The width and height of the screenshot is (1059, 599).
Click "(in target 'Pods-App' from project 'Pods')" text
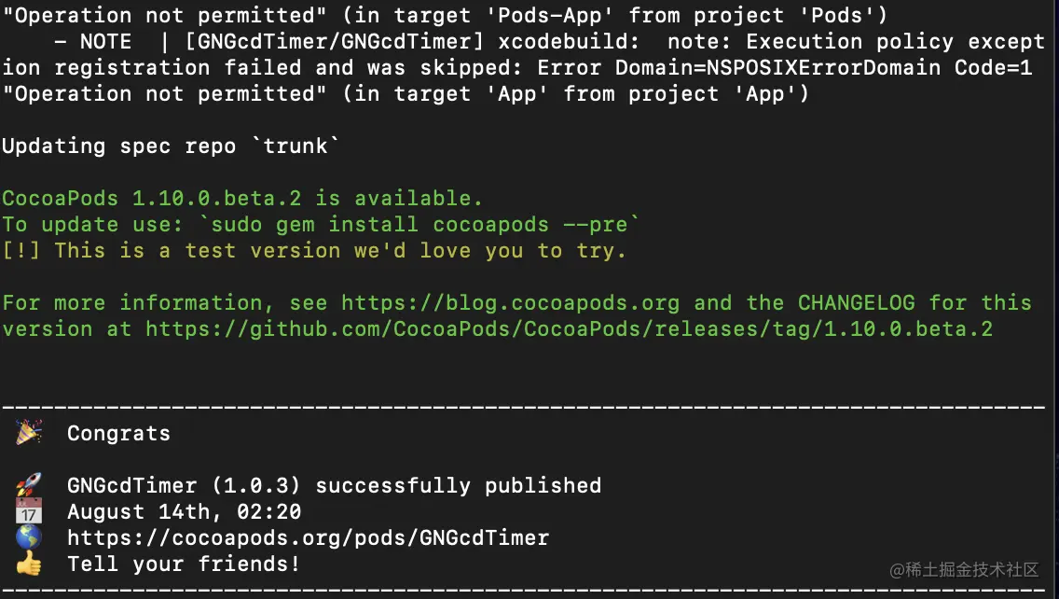coord(614,16)
